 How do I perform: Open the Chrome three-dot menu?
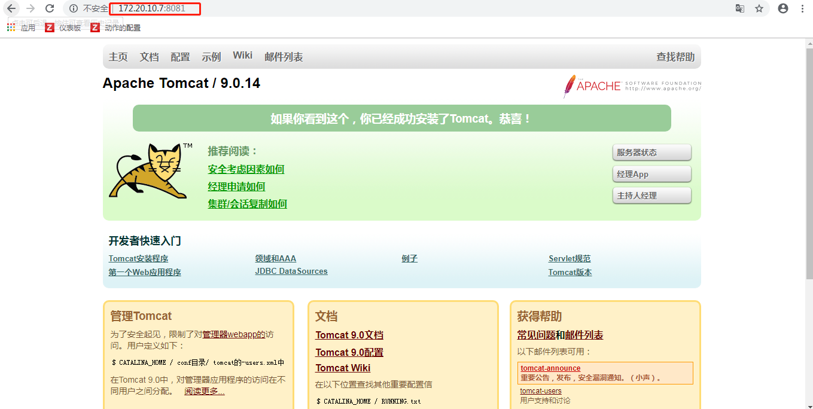coord(802,8)
